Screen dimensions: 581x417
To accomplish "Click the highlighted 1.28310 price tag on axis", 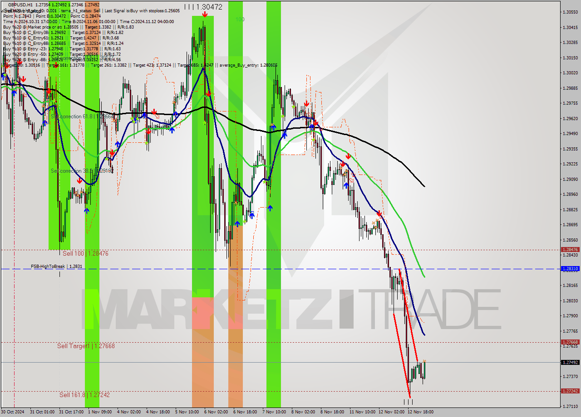I will (570, 269).
